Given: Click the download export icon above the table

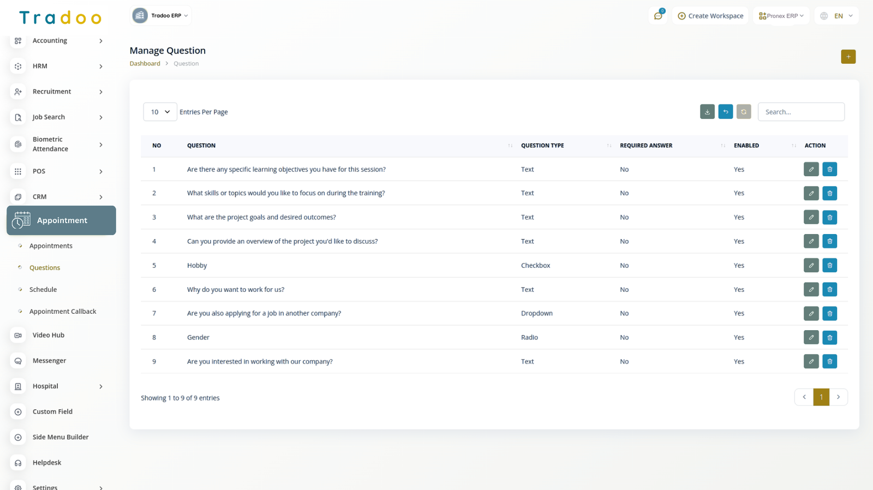Looking at the screenshot, I should click(x=707, y=112).
